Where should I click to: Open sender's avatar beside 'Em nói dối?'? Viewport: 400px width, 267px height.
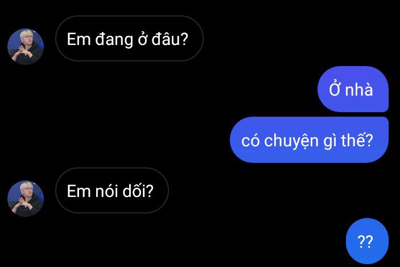[x=26, y=199]
